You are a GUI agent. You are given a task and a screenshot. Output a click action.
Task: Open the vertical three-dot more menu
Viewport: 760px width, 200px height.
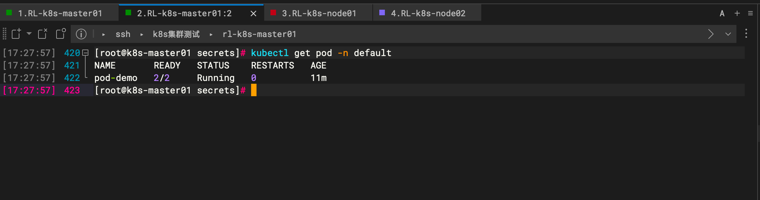tap(746, 34)
